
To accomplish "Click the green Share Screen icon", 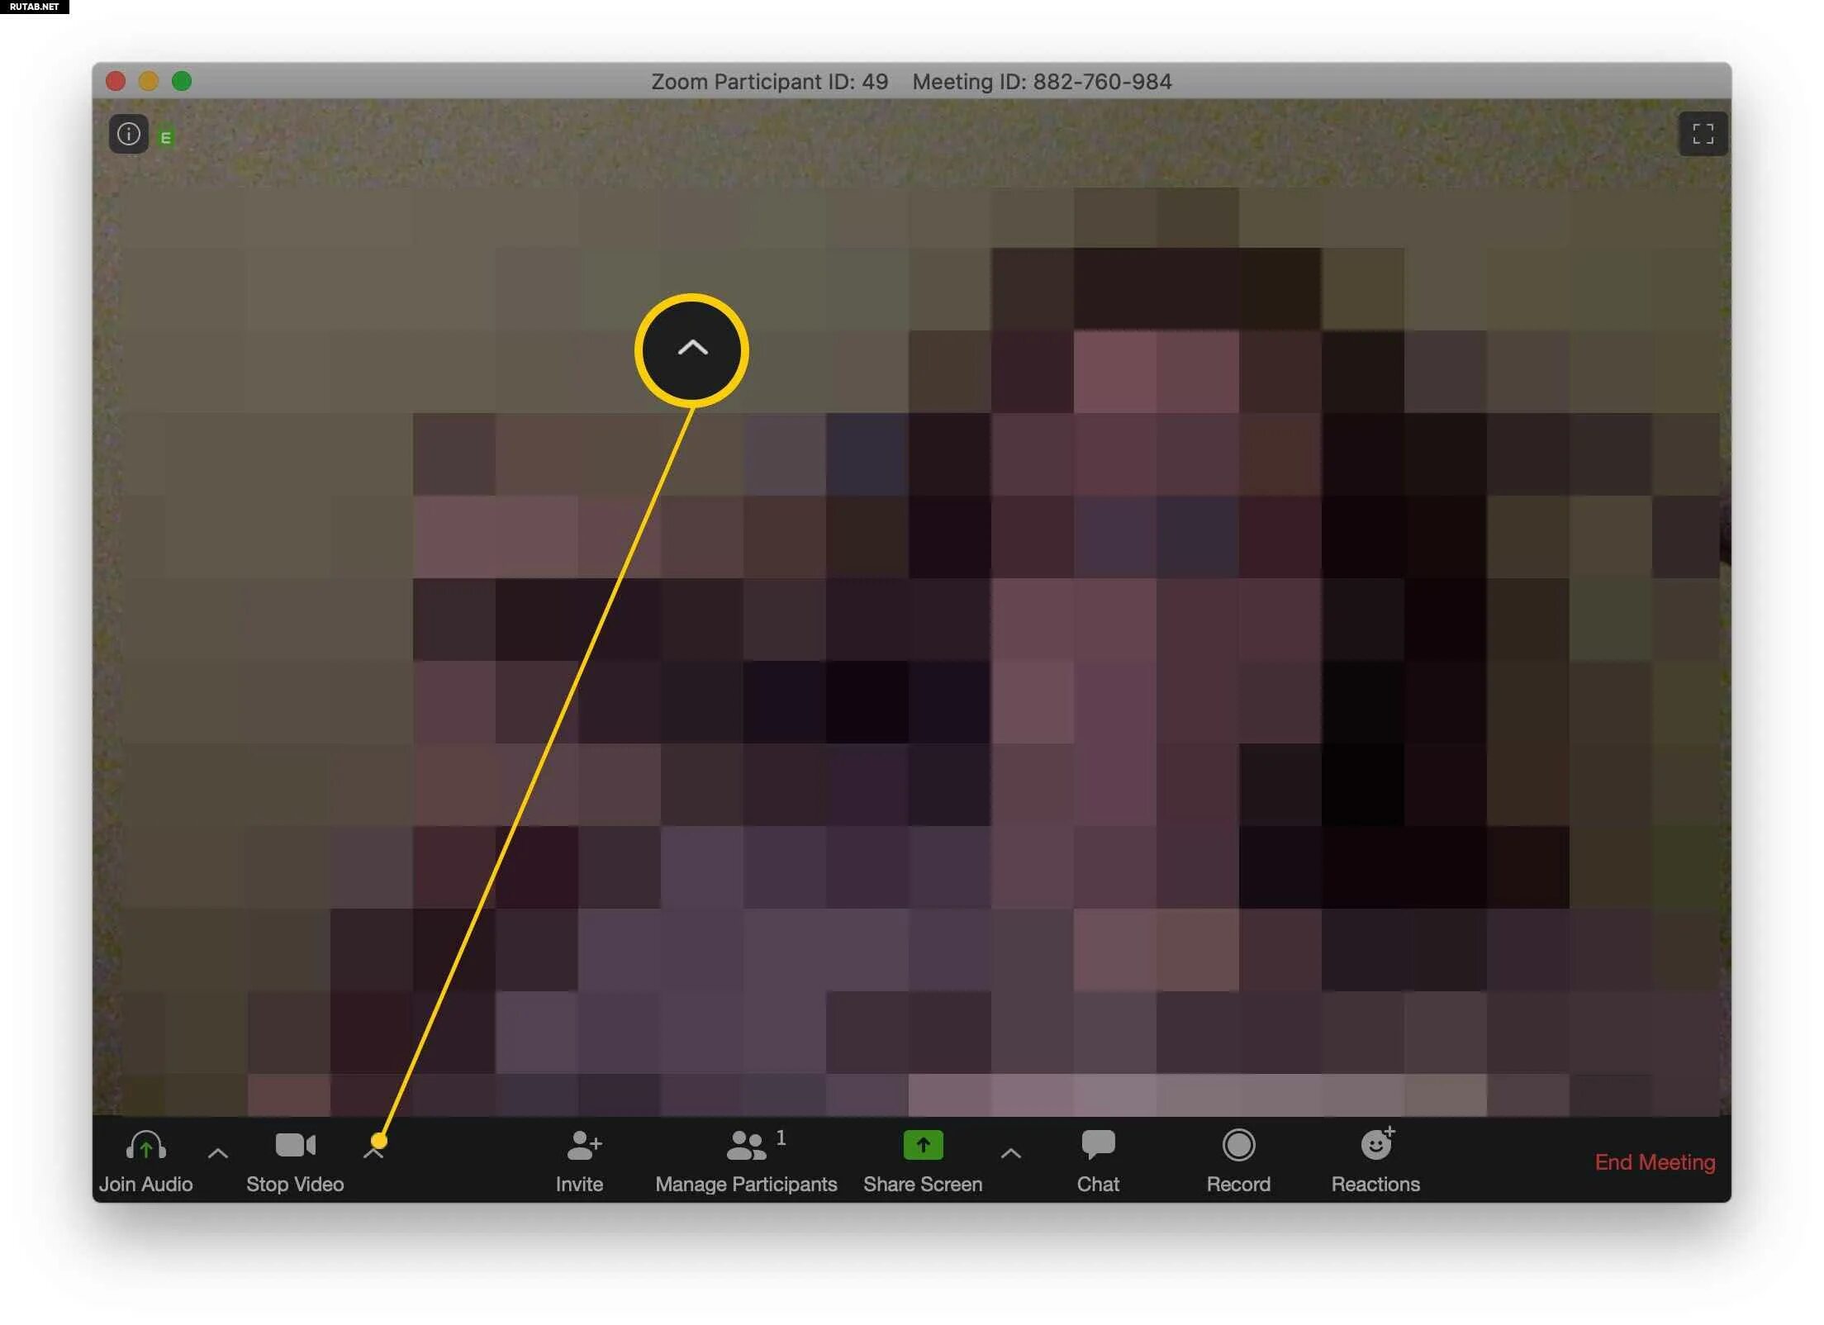I will click(x=923, y=1145).
